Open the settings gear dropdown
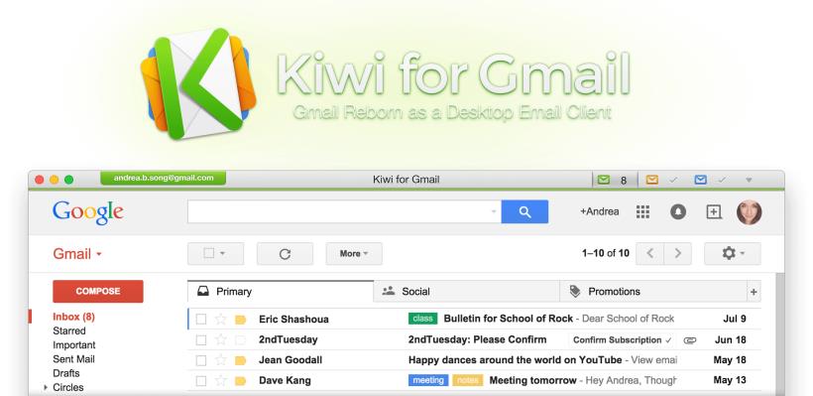Screen dimensions: 813x396 click(x=732, y=254)
